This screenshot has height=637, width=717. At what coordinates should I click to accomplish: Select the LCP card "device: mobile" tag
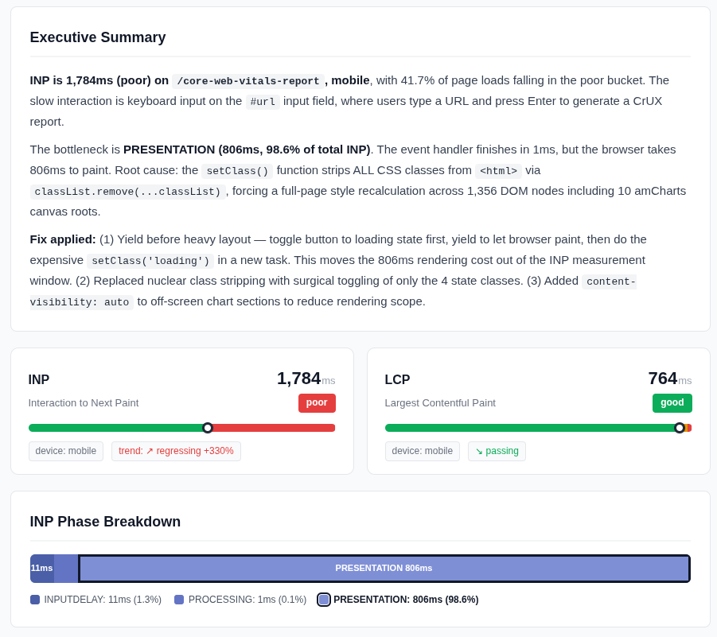pyautogui.click(x=423, y=452)
